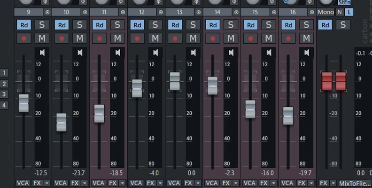372x188 pixels.
Task: Click the speaker icon on channel 16
Action: (306, 52)
